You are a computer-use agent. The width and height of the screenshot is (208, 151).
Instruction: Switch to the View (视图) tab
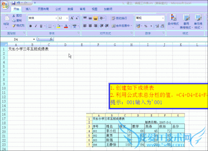pos(95,9)
